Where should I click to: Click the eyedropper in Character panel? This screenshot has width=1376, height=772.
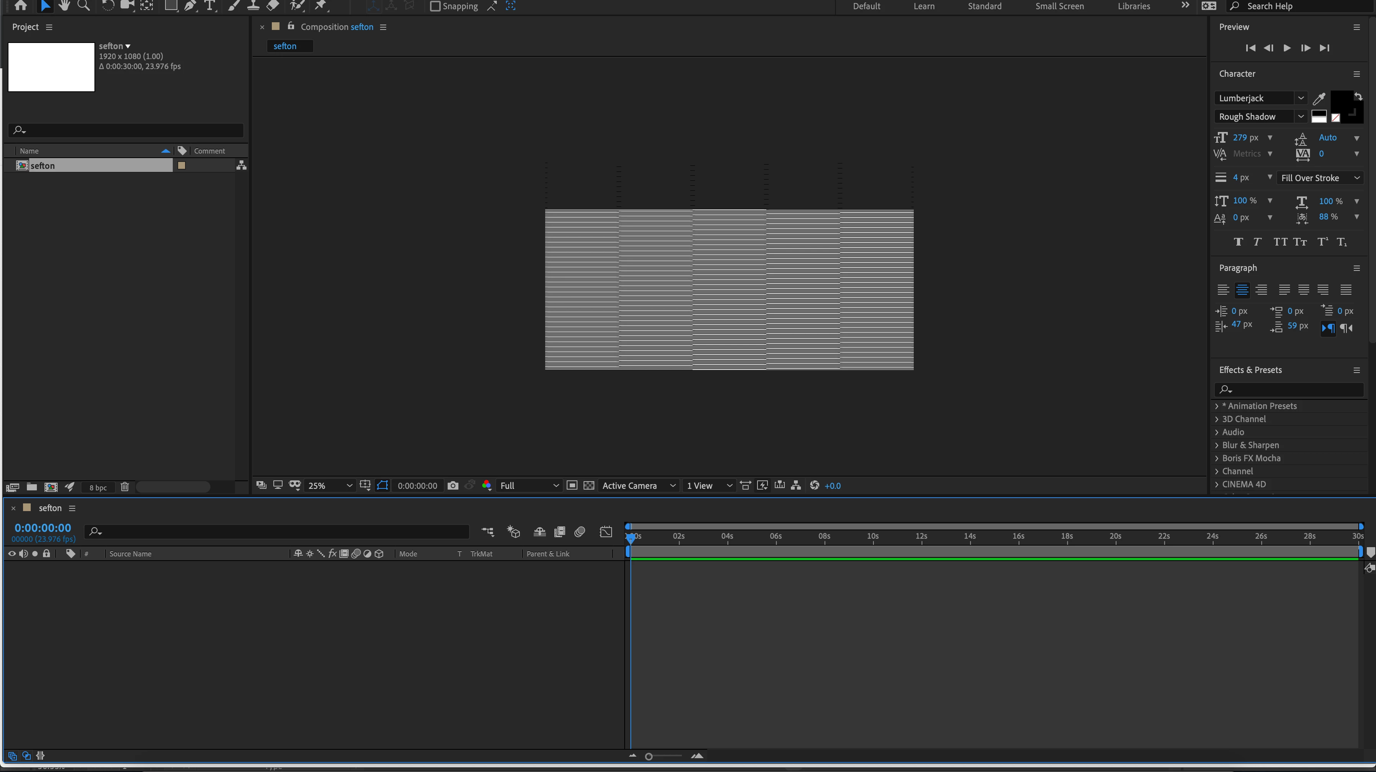click(x=1319, y=98)
